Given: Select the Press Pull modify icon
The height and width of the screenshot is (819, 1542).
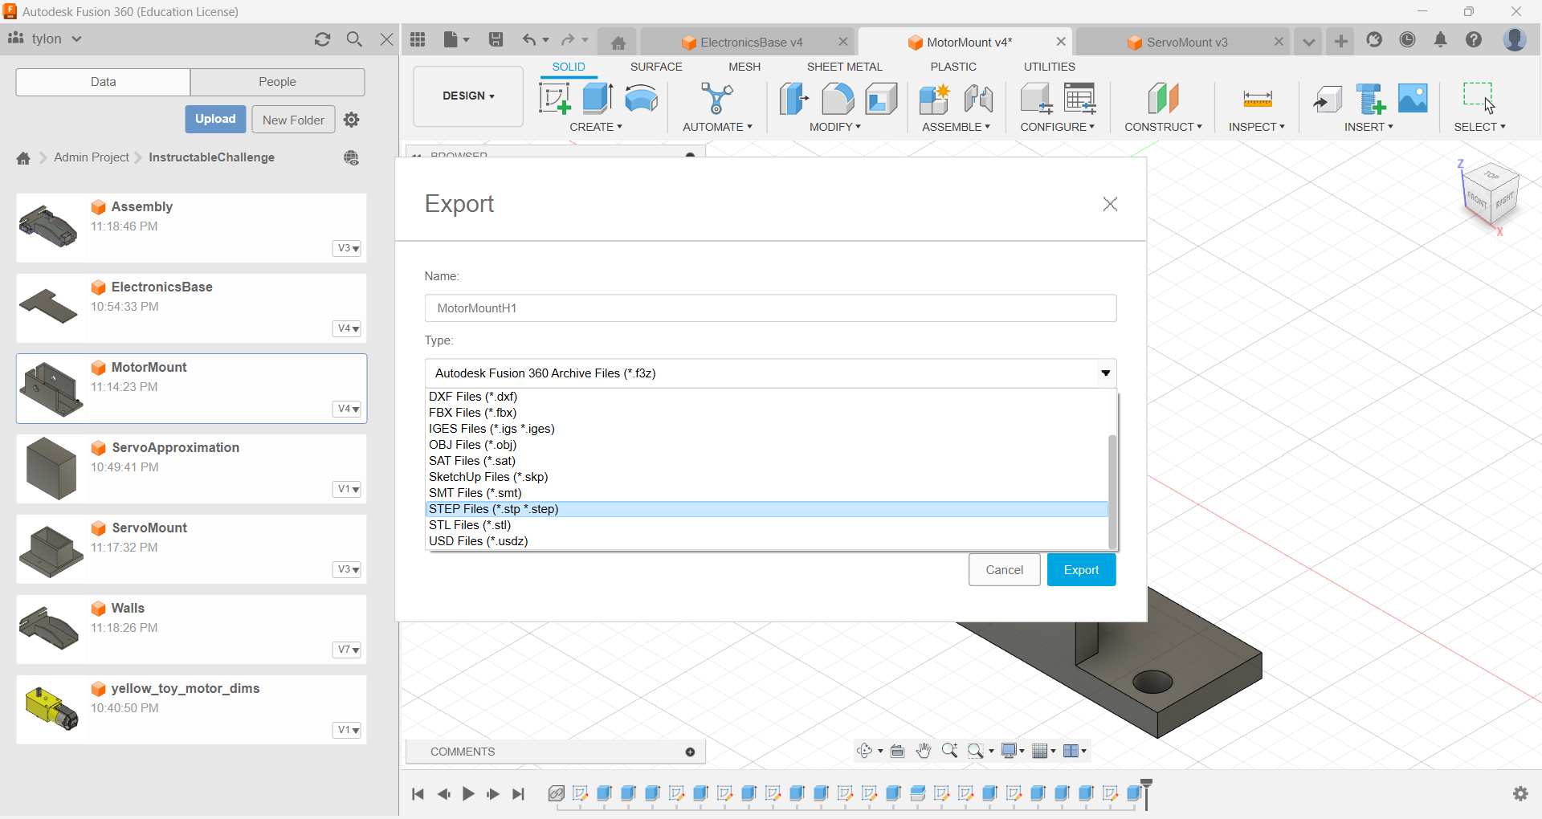Looking at the screenshot, I should 793,99.
